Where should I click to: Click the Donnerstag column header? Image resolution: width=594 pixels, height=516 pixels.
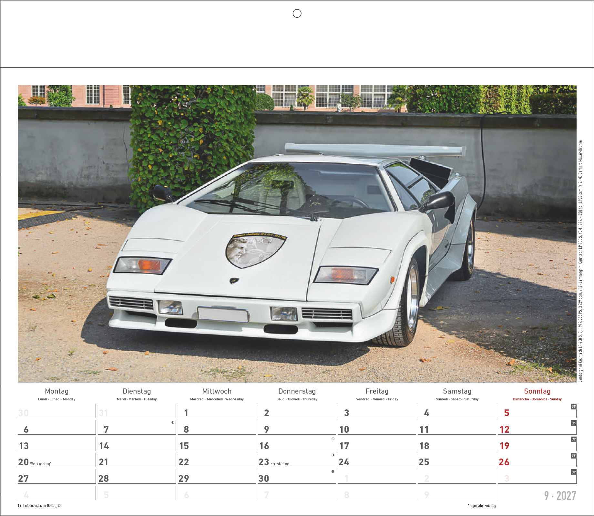click(x=297, y=391)
